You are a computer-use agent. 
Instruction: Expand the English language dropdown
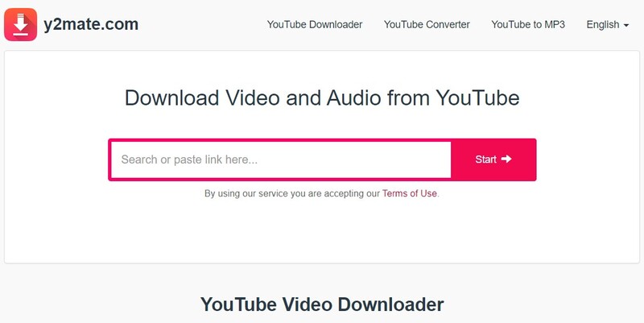point(608,25)
